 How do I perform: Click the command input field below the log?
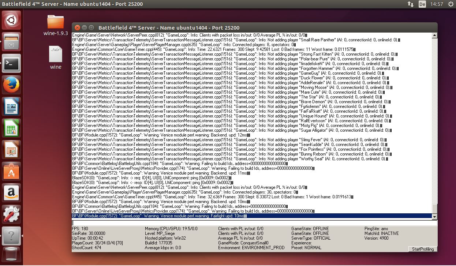click(x=254, y=222)
